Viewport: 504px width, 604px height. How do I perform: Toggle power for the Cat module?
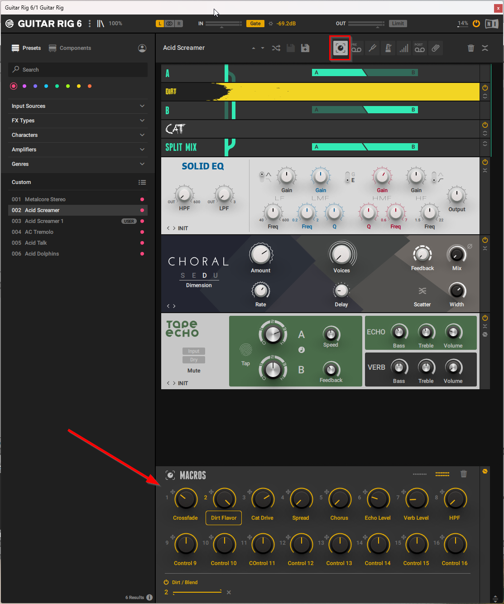[x=485, y=125]
